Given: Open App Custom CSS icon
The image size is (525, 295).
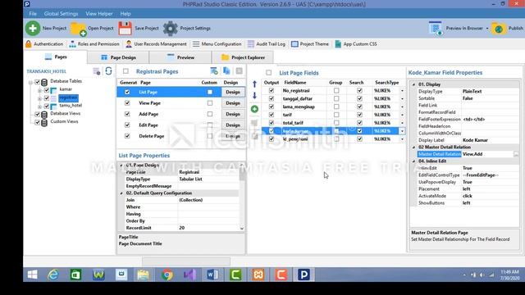Looking at the screenshot, I should (x=338, y=43).
